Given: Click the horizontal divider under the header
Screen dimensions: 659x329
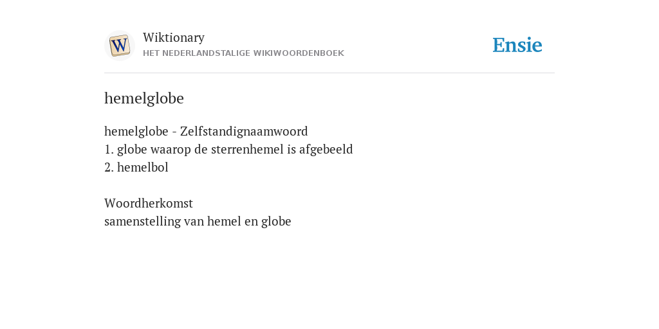Looking at the screenshot, I should [x=329, y=73].
